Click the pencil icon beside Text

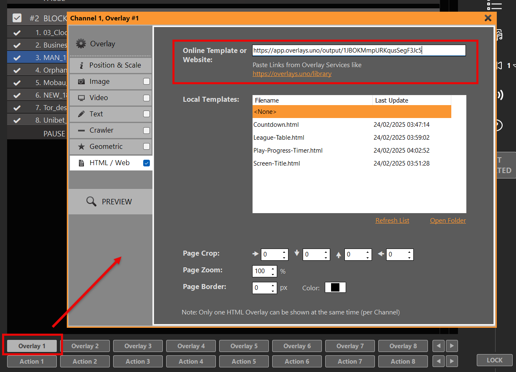pyautogui.click(x=81, y=114)
